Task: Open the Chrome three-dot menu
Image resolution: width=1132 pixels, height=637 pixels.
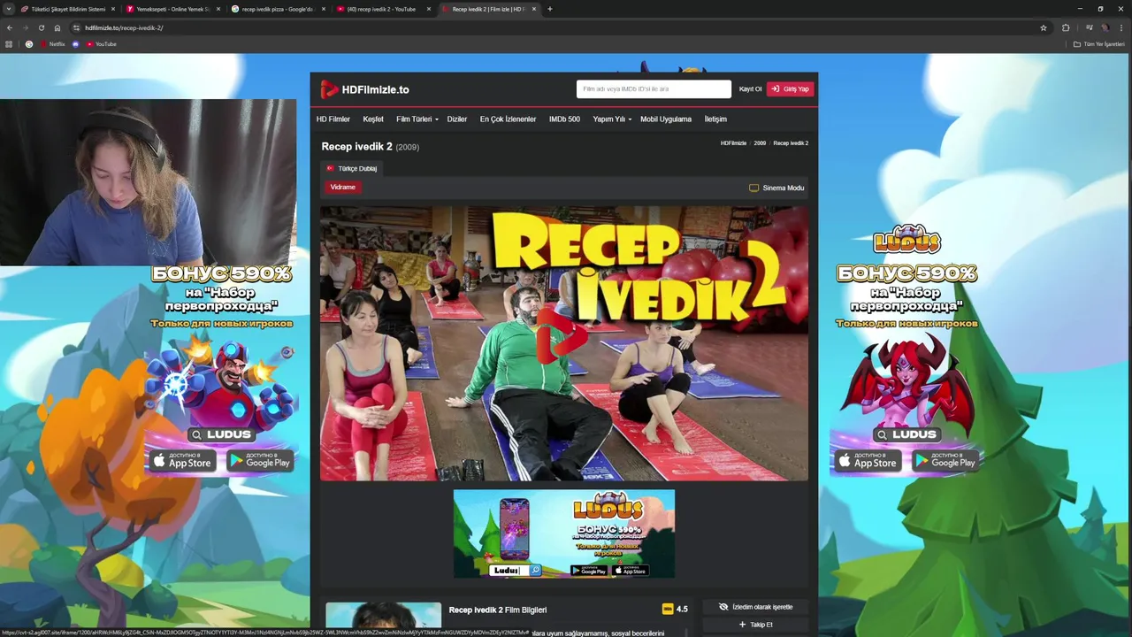Action: click(1121, 27)
